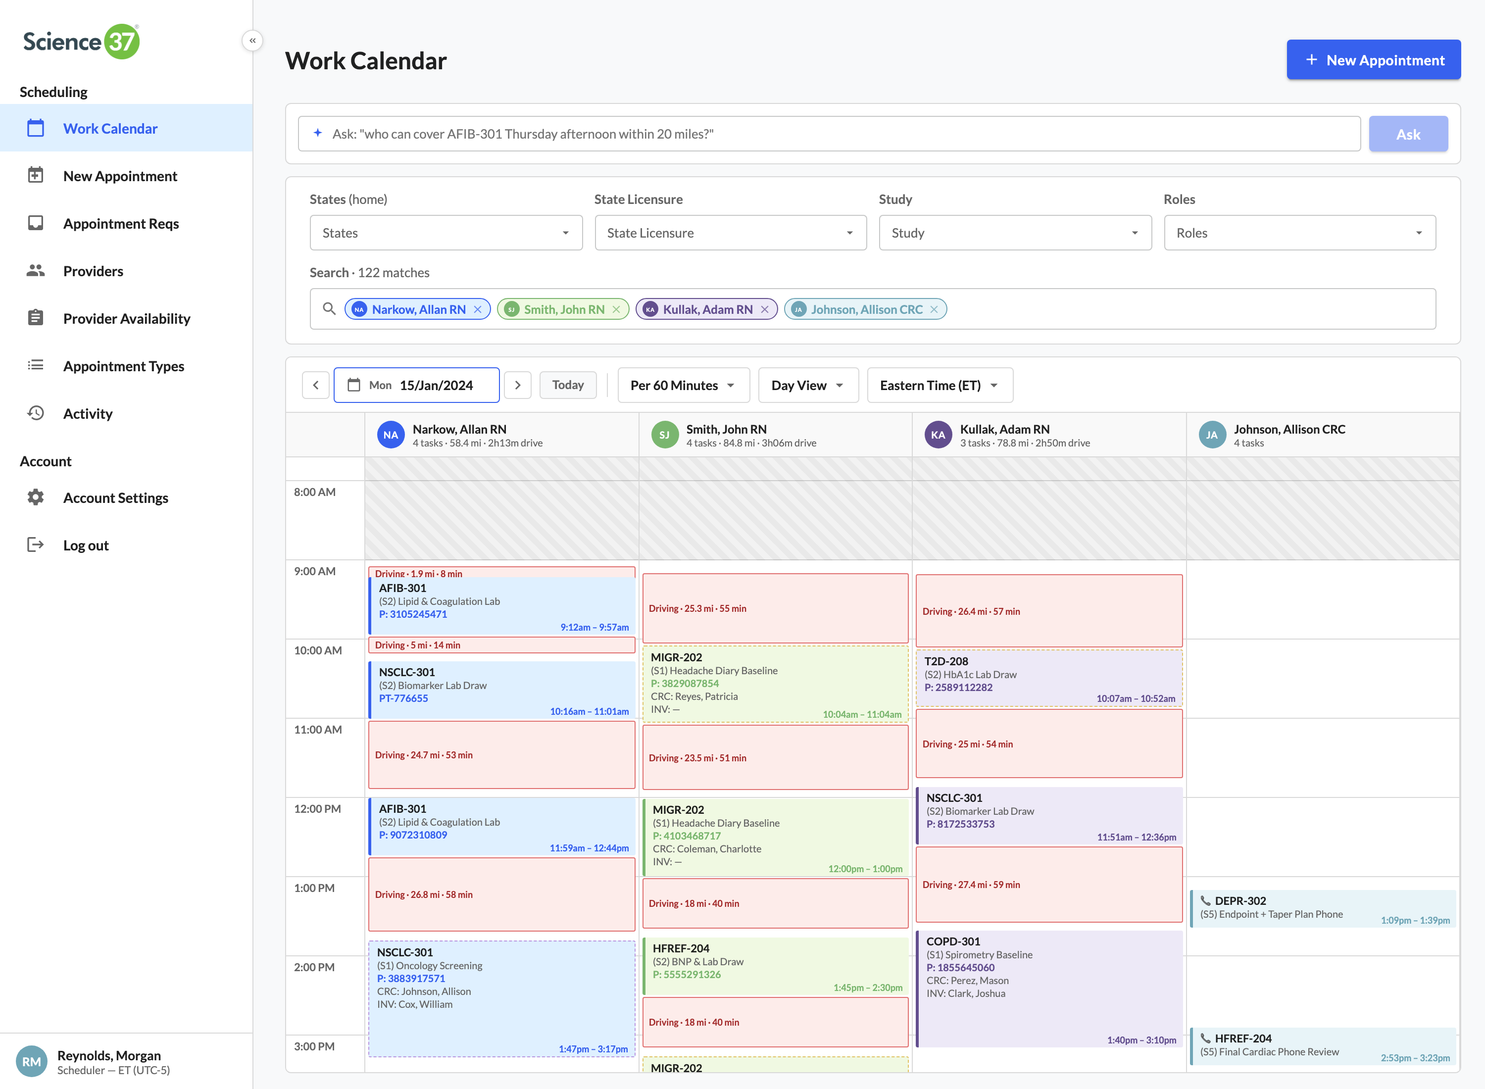
Task: Open AFIB-301 appointment at 11:59am
Action: [501, 827]
